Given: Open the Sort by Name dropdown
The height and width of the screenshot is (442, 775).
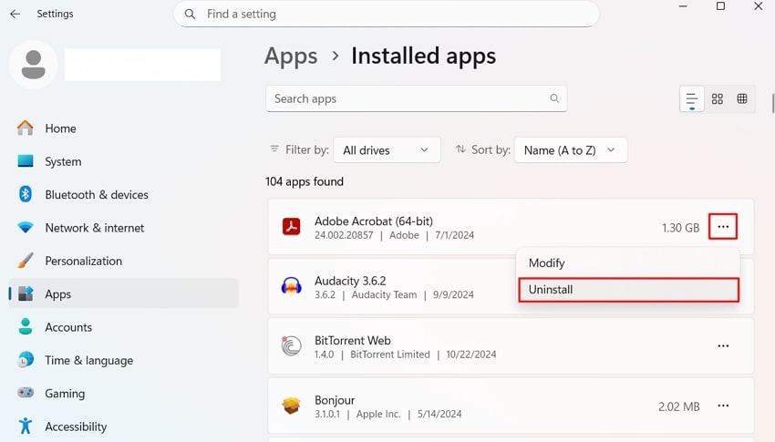Looking at the screenshot, I should (x=571, y=150).
